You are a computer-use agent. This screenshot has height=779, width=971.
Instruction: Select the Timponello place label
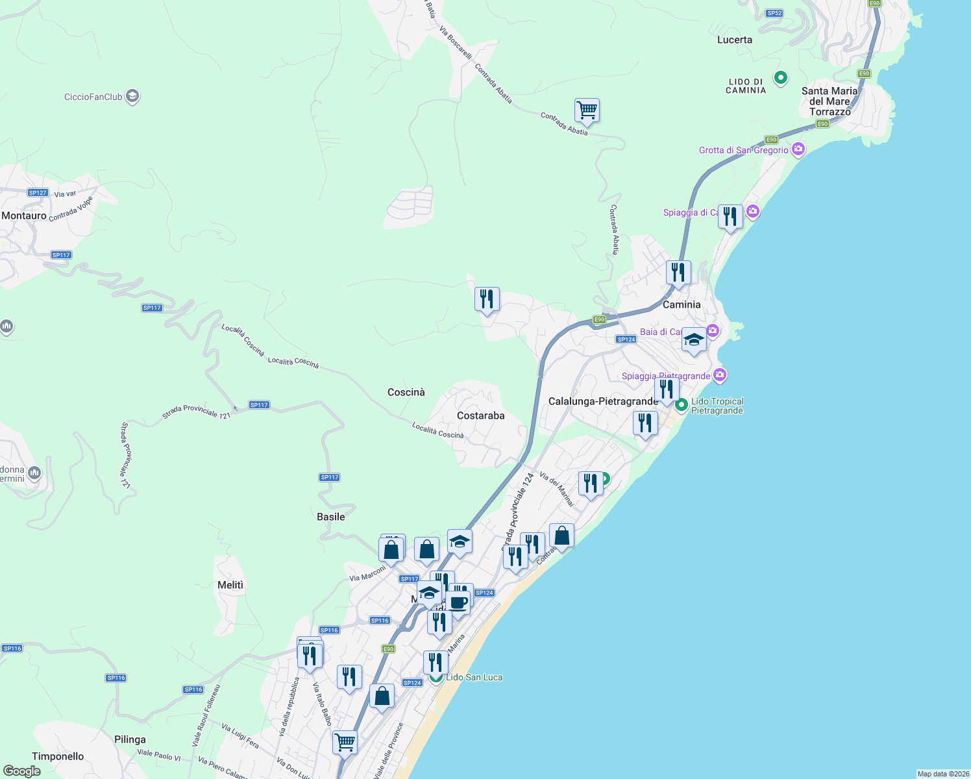point(58,756)
